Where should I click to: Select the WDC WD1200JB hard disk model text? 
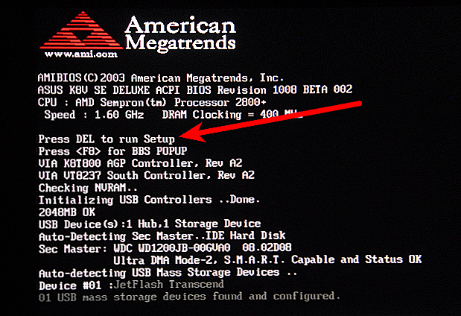(x=172, y=247)
